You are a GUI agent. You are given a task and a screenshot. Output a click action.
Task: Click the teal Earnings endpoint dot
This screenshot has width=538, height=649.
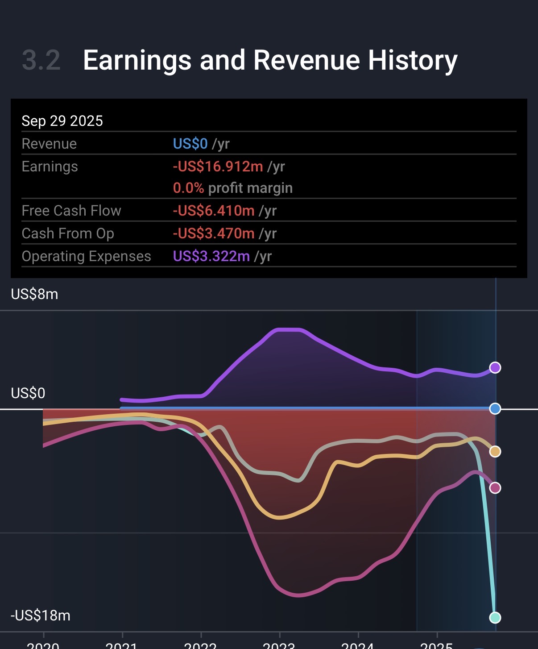(495, 617)
